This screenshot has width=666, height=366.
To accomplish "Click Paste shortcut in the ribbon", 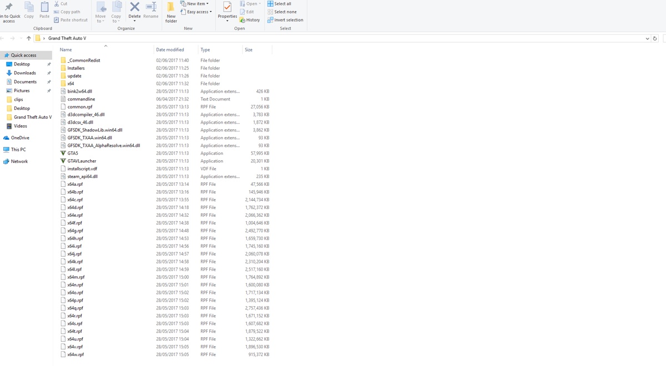I will 70,20.
